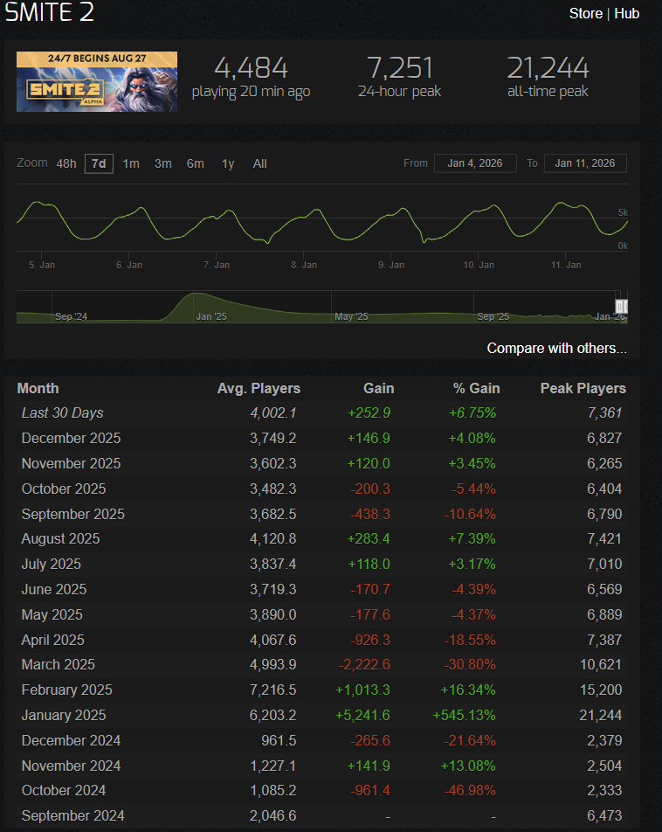Open the Hub link
This screenshot has width=662, height=832.
(626, 13)
